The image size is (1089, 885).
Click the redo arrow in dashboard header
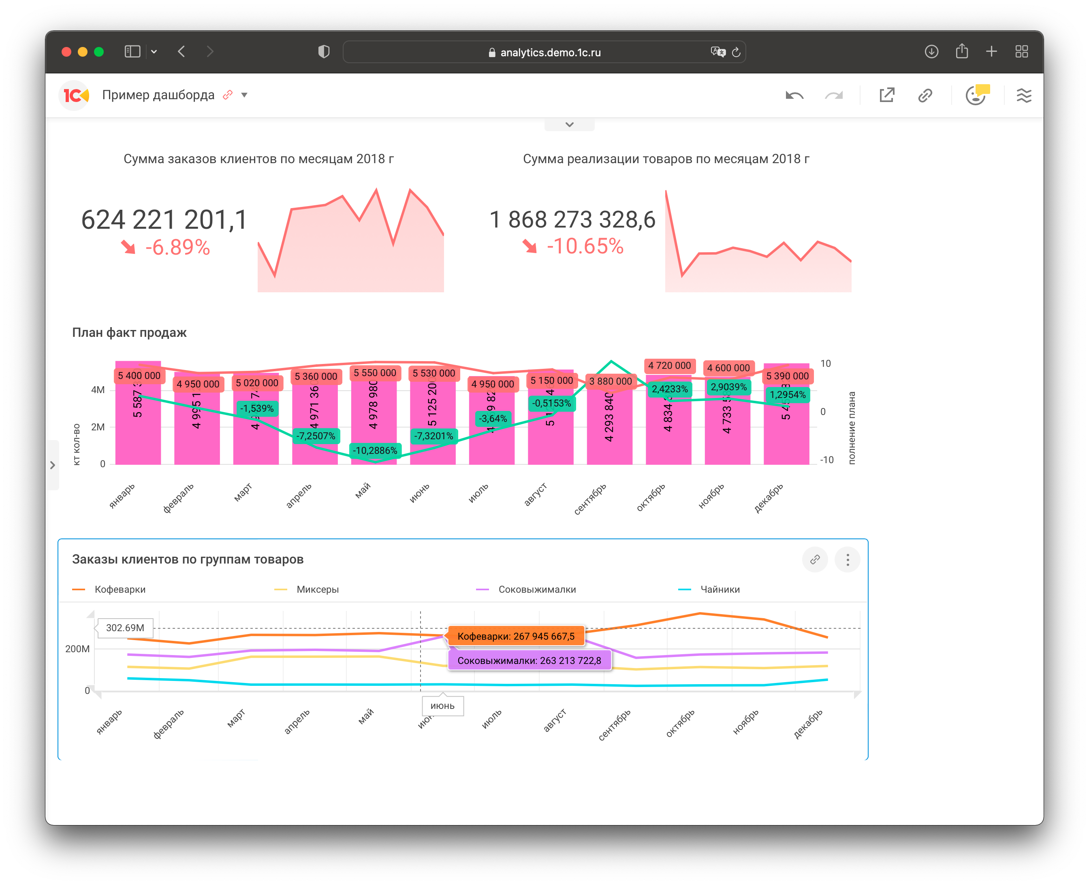(834, 95)
